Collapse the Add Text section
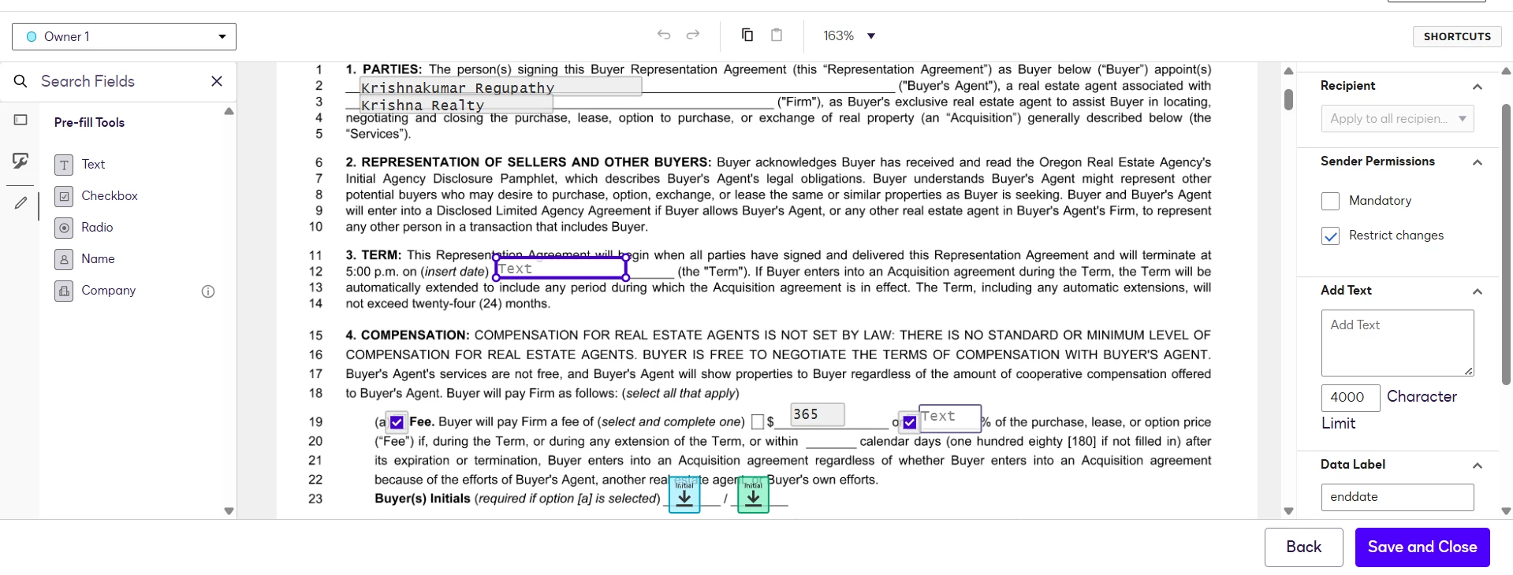 coord(1478,291)
